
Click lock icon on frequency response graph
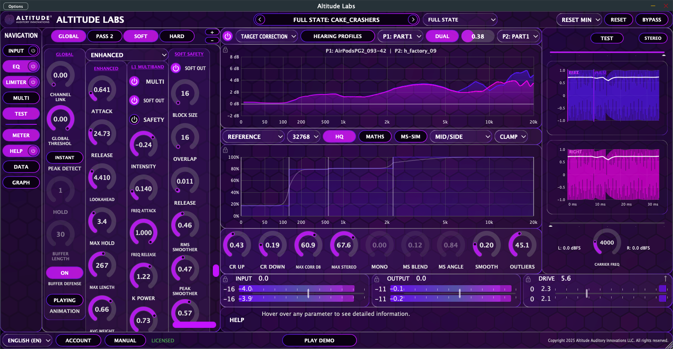pos(225,50)
